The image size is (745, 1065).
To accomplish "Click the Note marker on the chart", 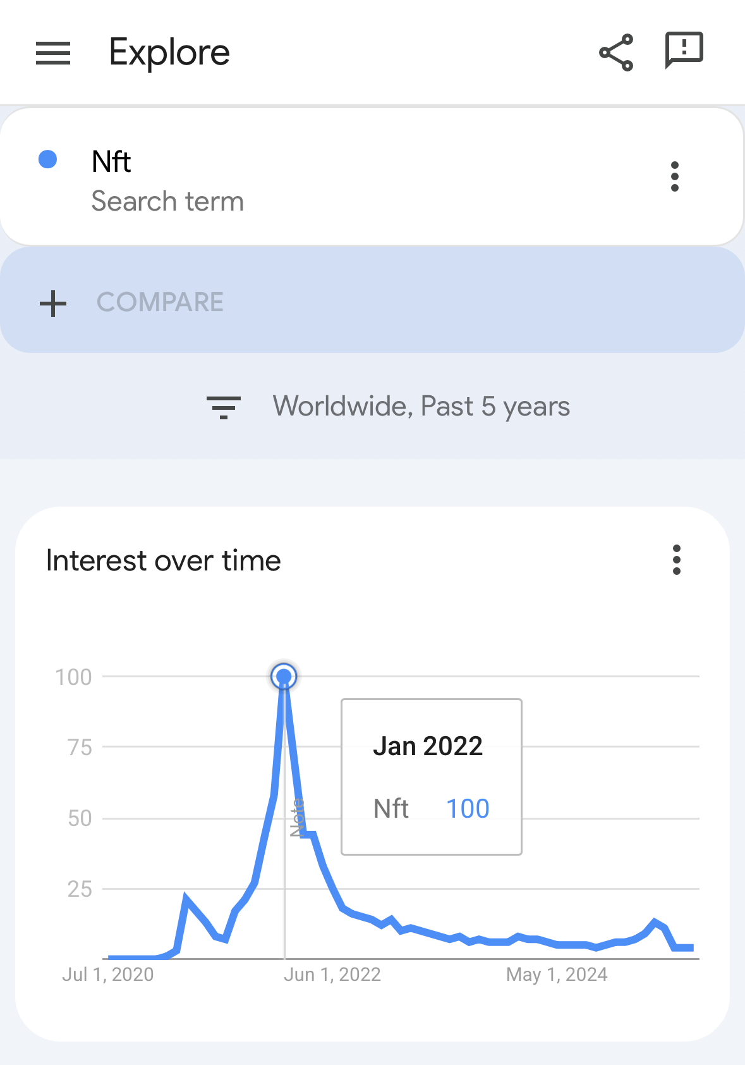I will [298, 818].
